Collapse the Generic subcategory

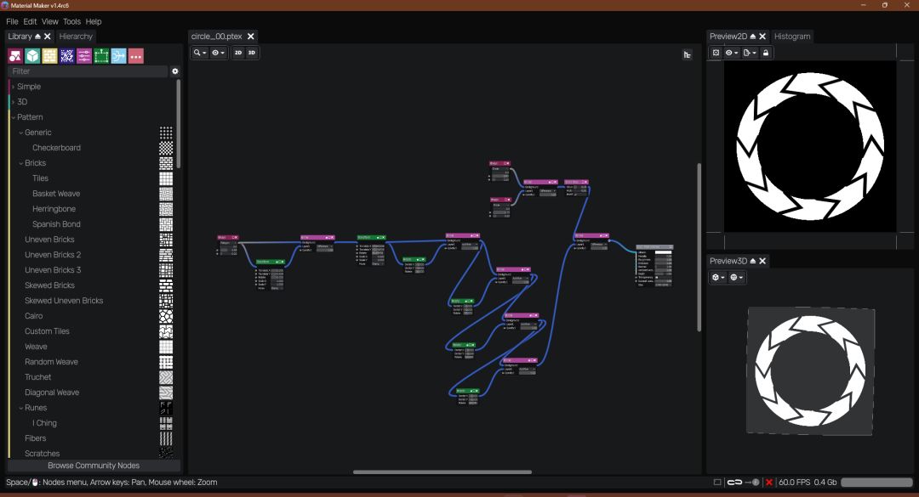pos(21,133)
